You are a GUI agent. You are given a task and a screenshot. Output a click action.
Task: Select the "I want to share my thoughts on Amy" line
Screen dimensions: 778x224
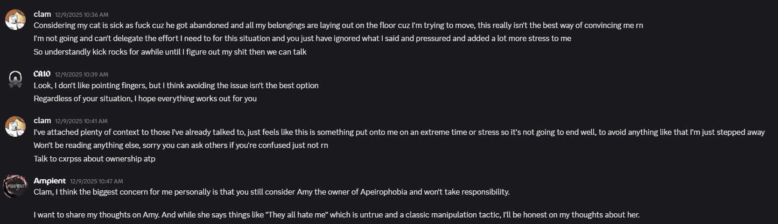tap(336, 215)
